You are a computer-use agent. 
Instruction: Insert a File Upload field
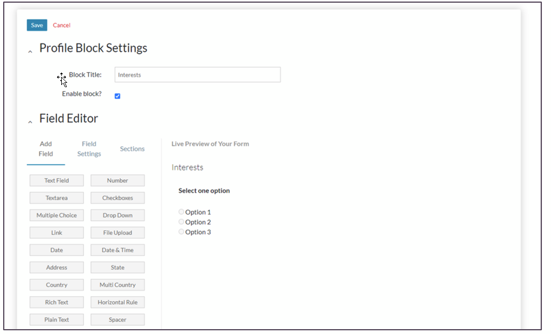(x=118, y=233)
